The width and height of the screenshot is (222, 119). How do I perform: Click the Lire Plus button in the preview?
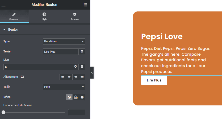click(154, 80)
